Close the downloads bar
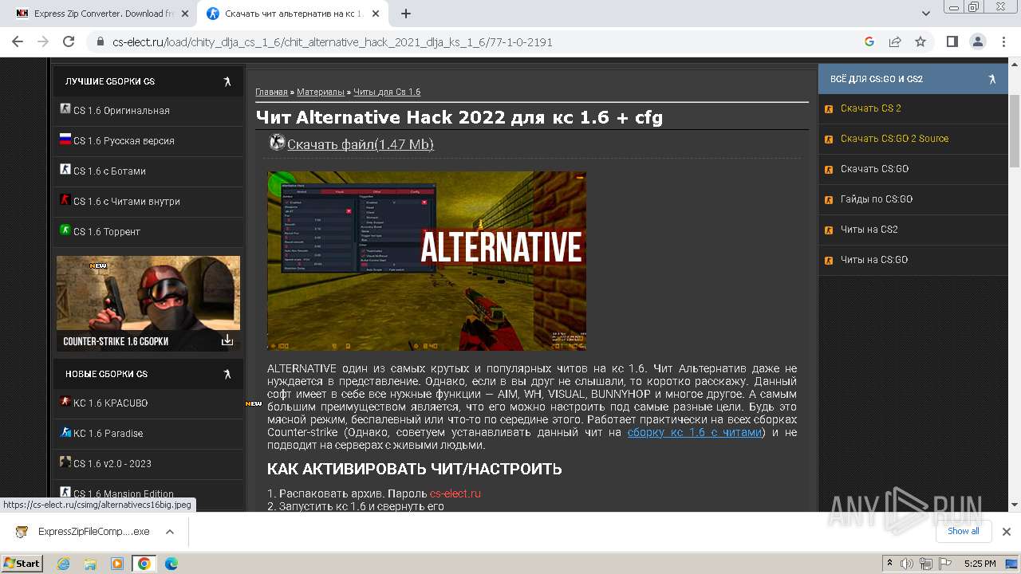This screenshot has width=1021, height=574. (x=1007, y=532)
